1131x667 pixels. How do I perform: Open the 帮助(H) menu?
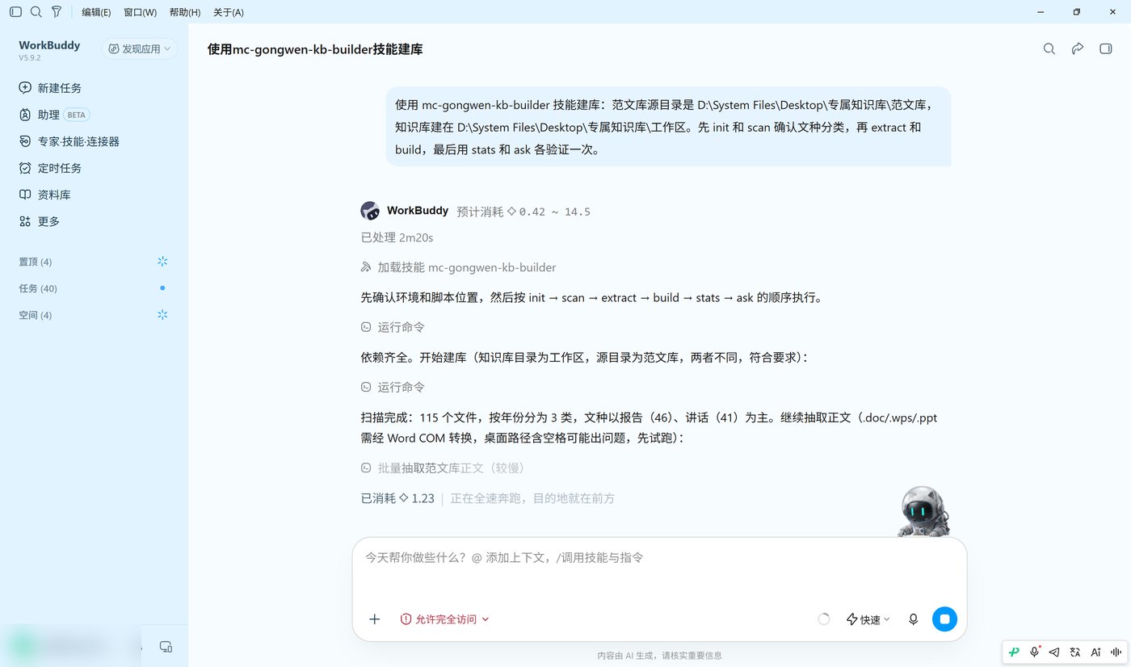point(185,12)
